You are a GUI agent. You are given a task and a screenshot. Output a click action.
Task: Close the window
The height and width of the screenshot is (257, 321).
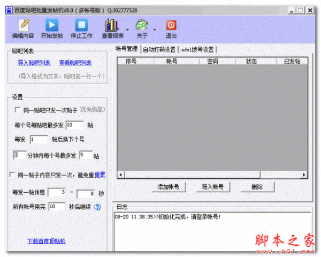point(310,10)
